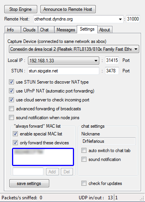This screenshot has height=202, width=145.
Task: Open the Messages tab
Action: coord(66,30)
